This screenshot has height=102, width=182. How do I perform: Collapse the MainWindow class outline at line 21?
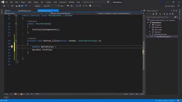coord(16,16)
